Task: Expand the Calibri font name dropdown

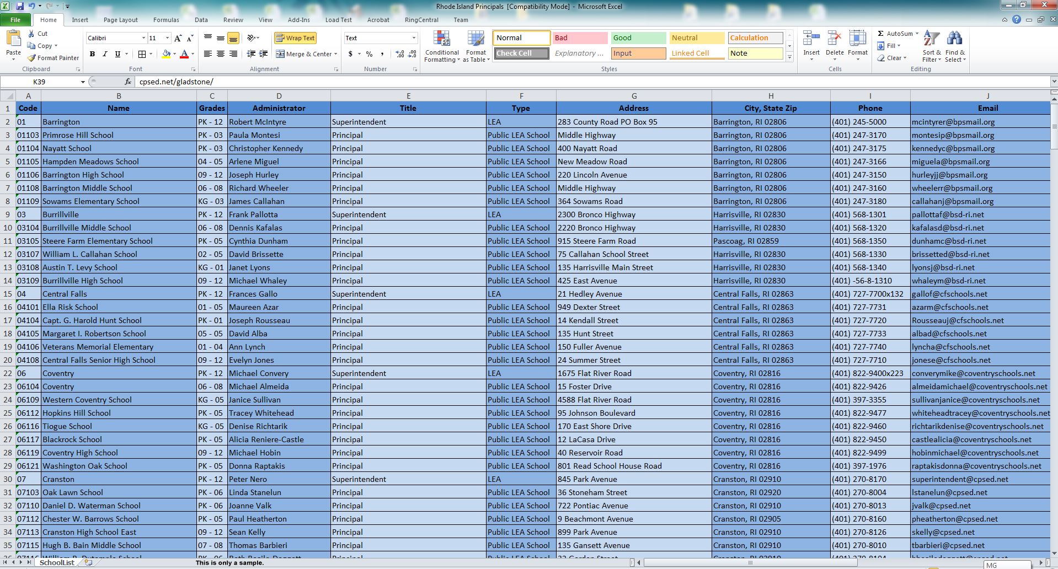Action: [x=143, y=38]
